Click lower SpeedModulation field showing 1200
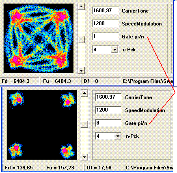The height and width of the screenshot is (173, 177). pyautogui.click(x=108, y=110)
